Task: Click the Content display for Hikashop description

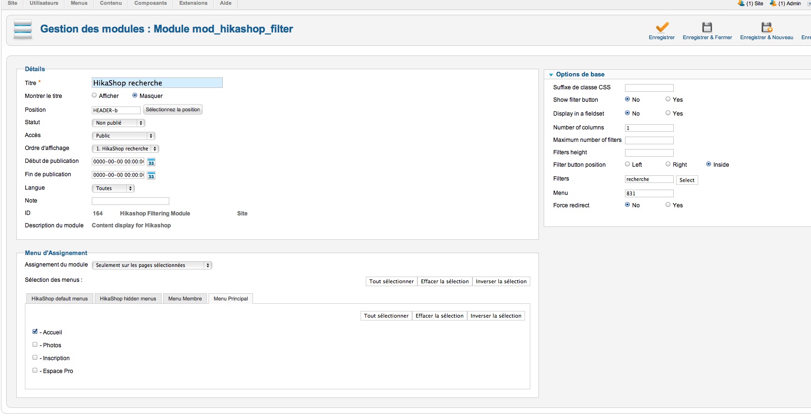Action: tap(131, 225)
